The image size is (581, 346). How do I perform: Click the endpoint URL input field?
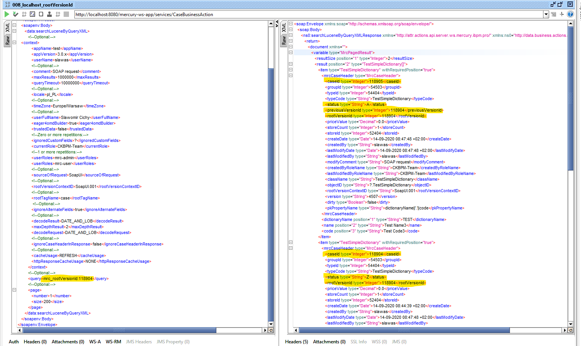[309, 14]
